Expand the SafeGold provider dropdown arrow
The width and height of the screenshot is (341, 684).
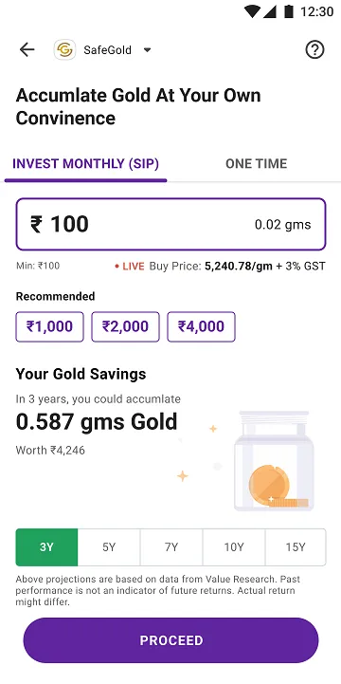147,49
